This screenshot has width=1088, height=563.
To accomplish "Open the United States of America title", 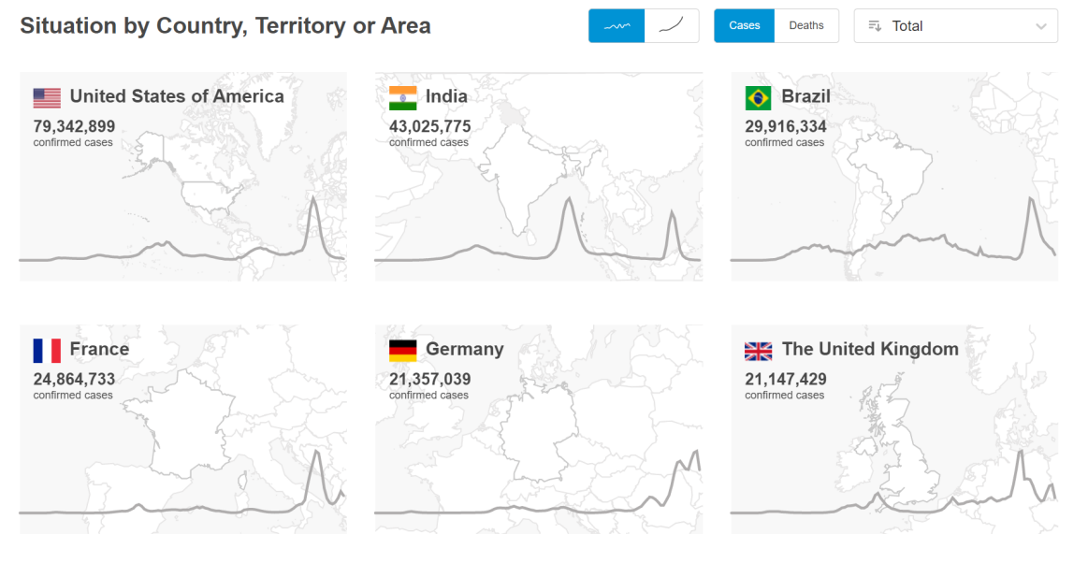I will (x=177, y=96).
